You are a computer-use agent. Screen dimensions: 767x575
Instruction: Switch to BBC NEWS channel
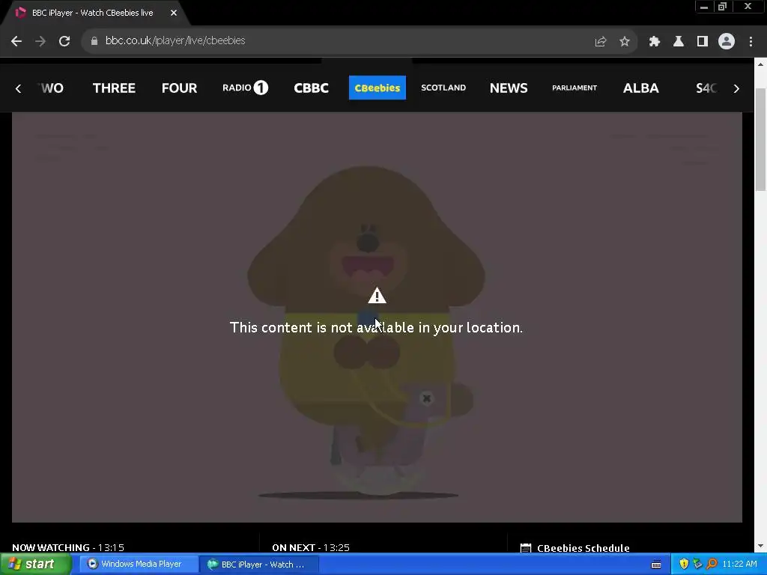(509, 88)
